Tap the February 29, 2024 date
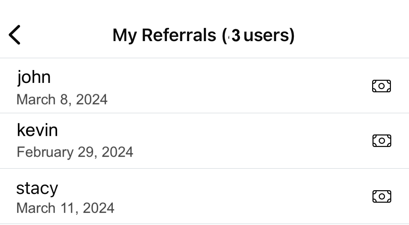 click(75, 152)
